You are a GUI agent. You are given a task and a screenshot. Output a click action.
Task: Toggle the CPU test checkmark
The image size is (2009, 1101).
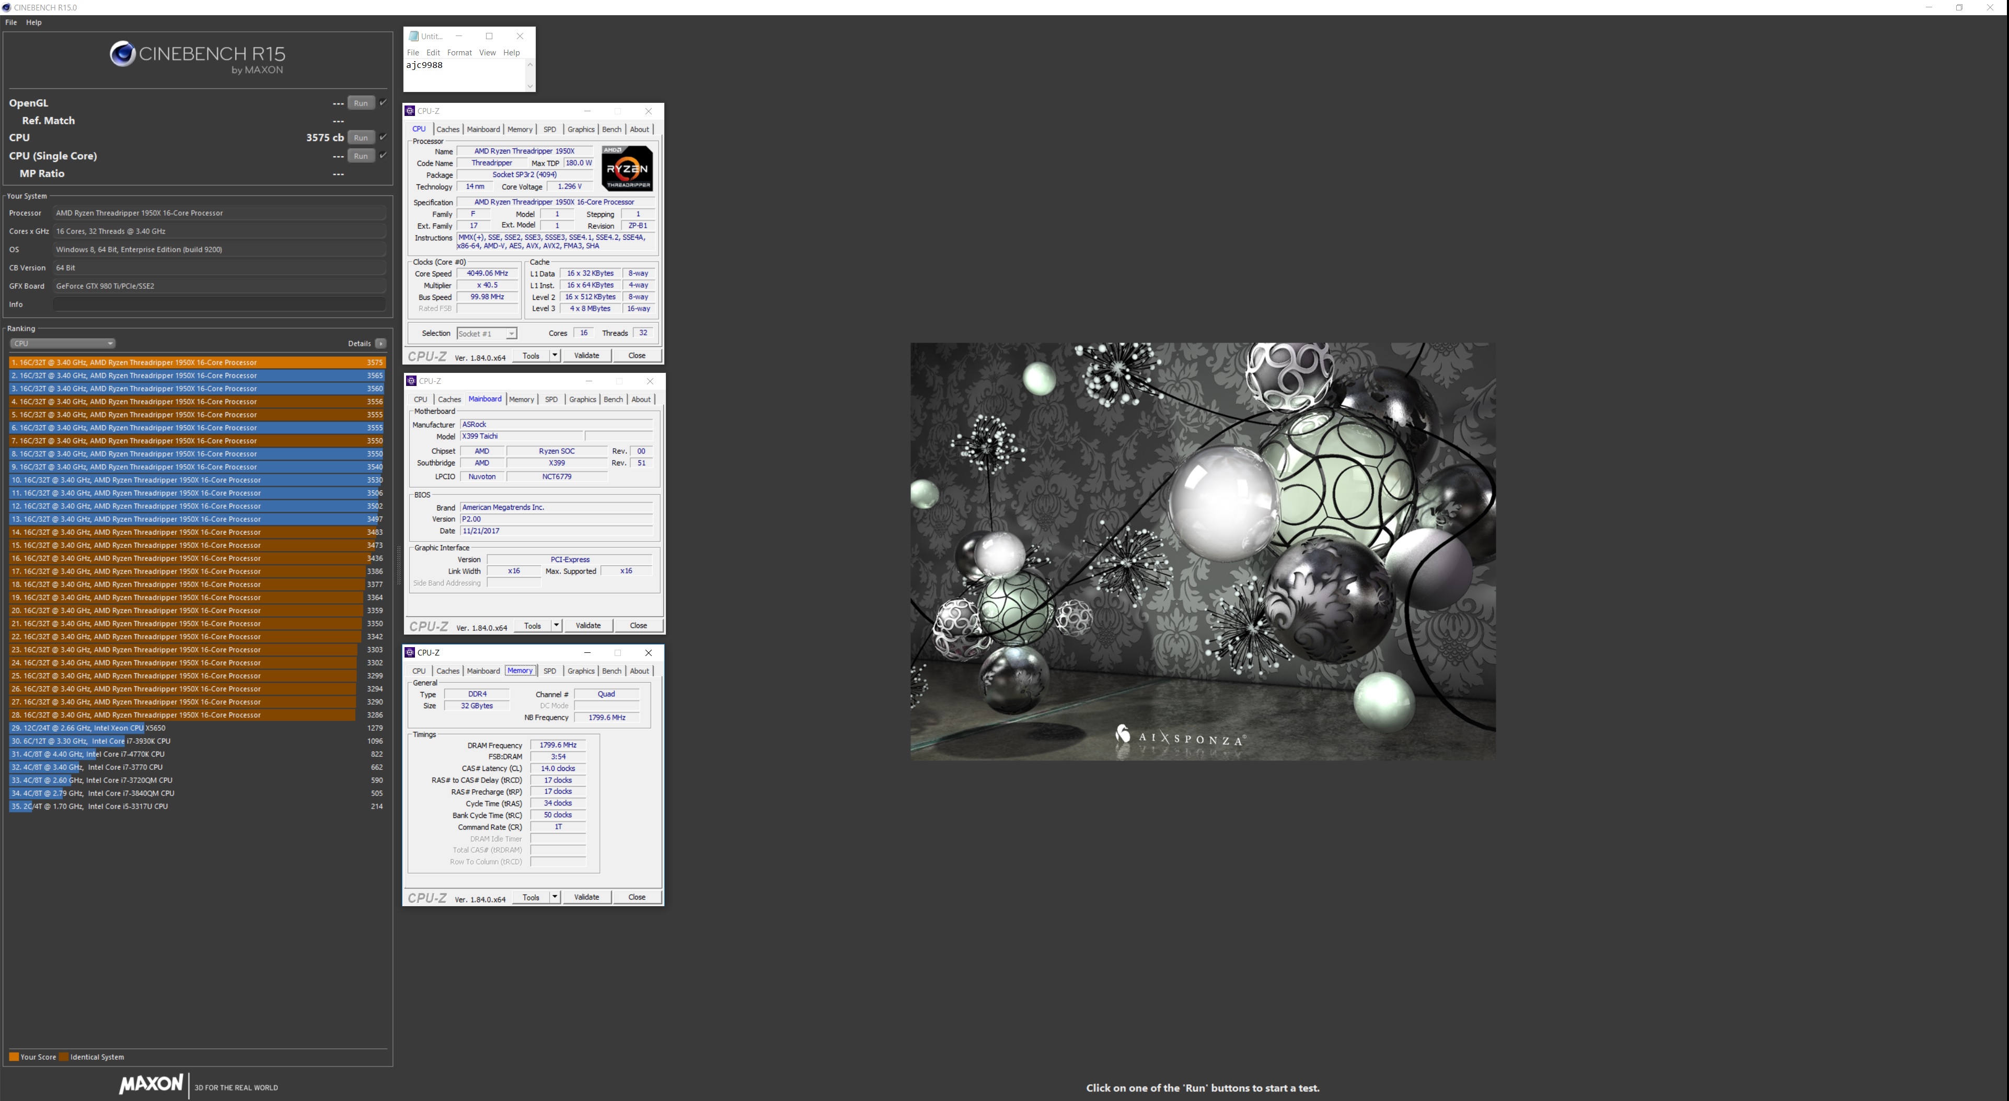pos(383,136)
